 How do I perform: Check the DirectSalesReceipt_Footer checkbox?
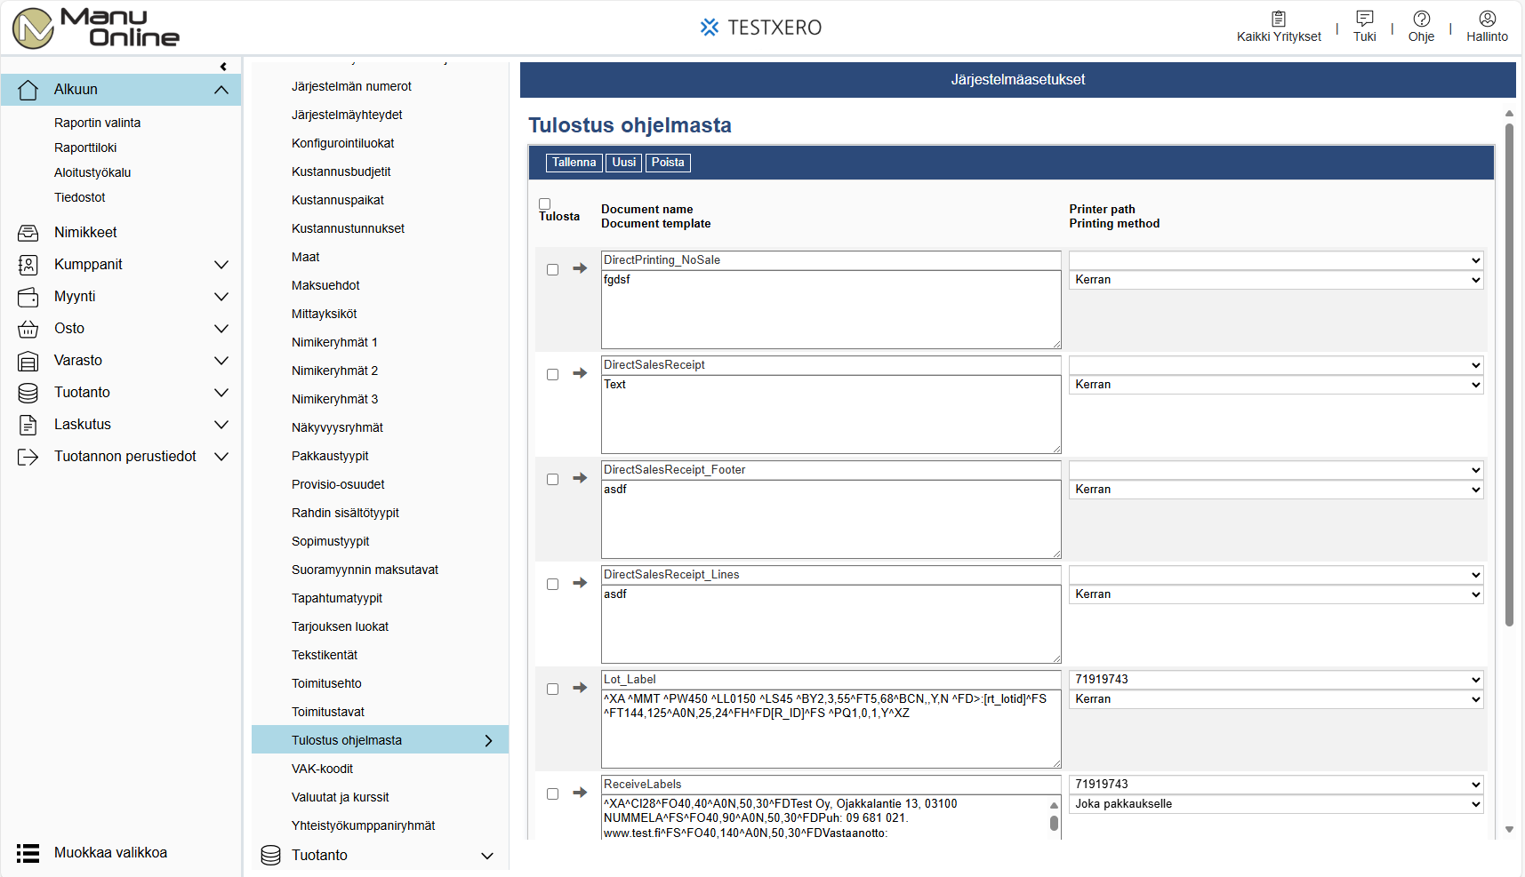[x=552, y=480]
